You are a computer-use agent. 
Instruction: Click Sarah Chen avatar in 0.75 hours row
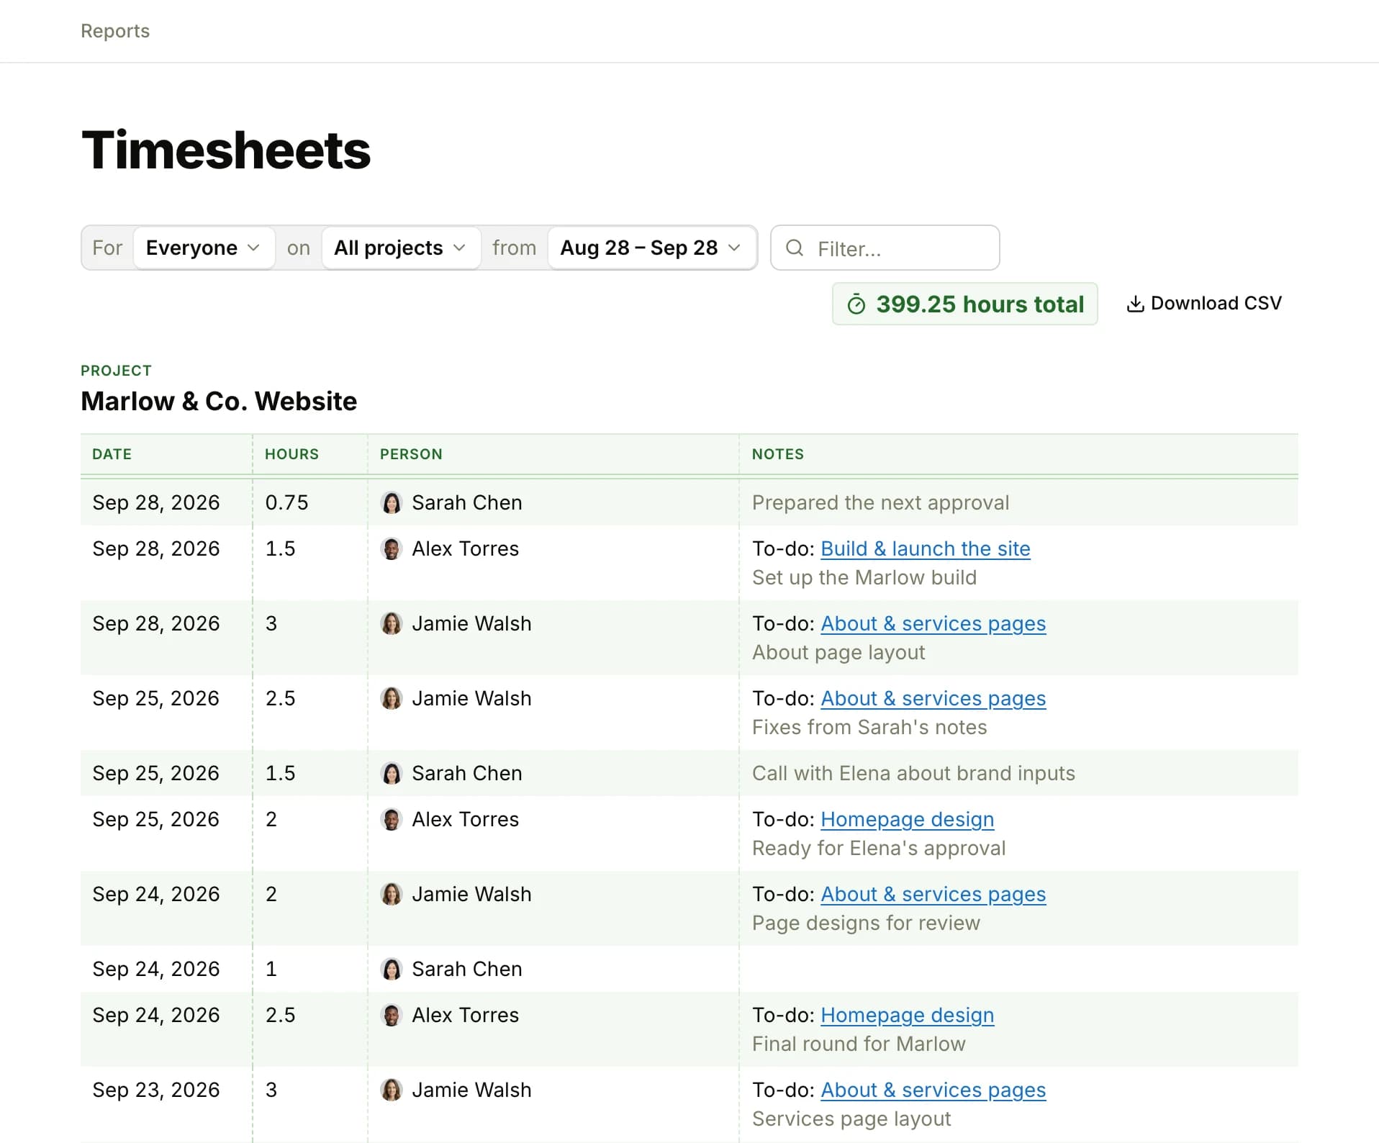392,502
